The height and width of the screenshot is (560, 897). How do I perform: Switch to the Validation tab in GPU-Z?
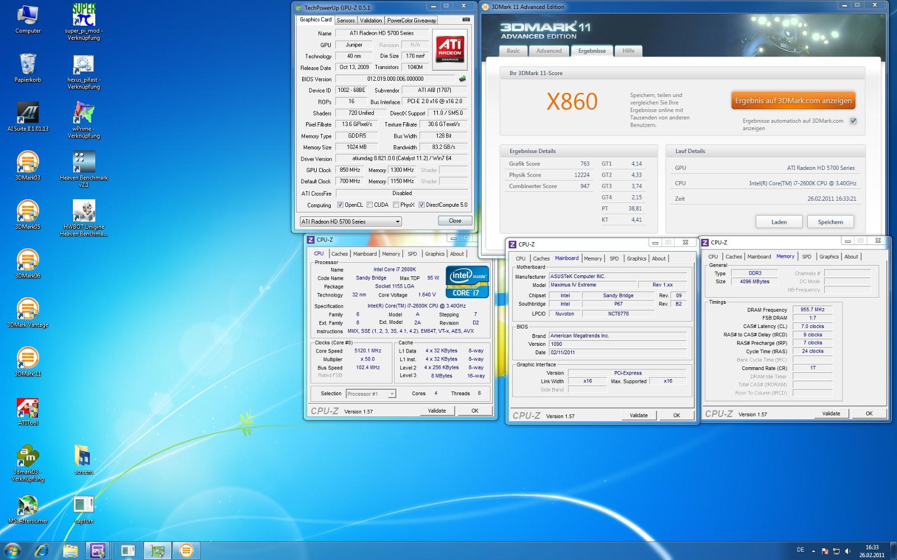(x=371, y=20)
